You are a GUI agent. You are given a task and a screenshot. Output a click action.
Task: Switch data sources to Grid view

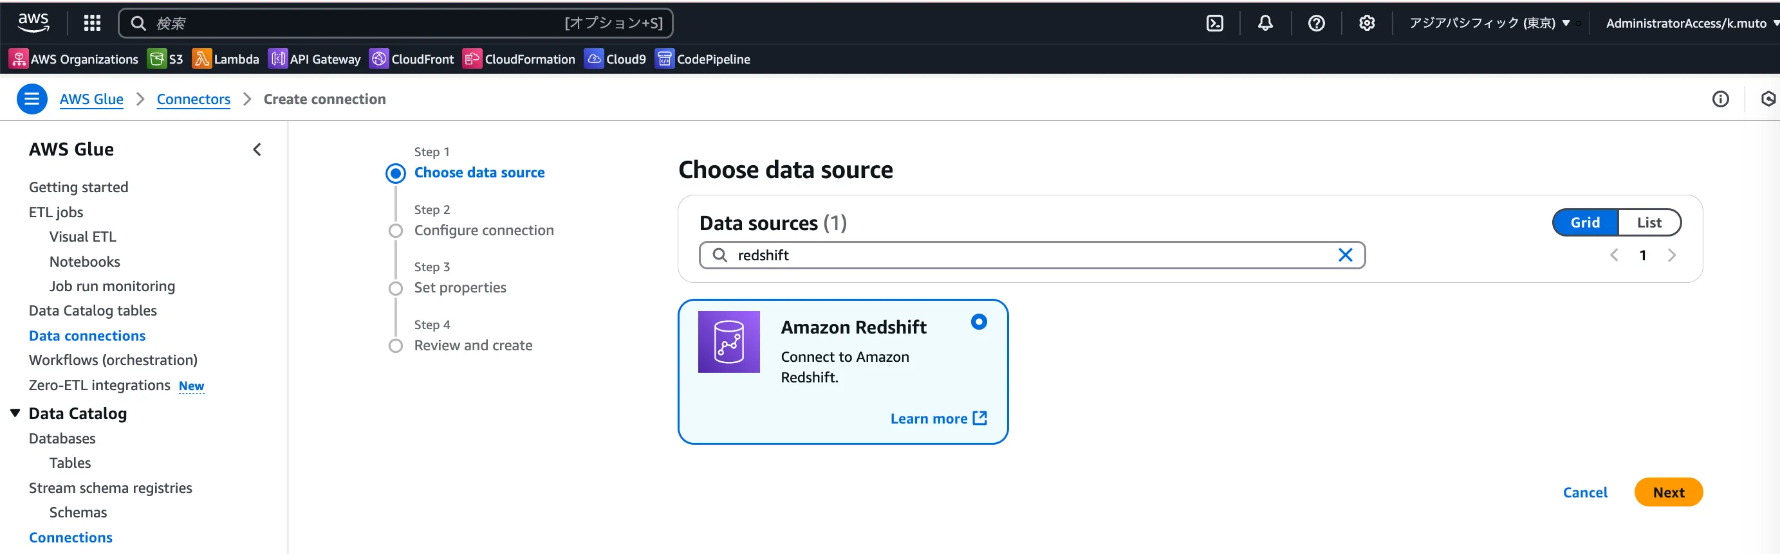coord(1584,222)
